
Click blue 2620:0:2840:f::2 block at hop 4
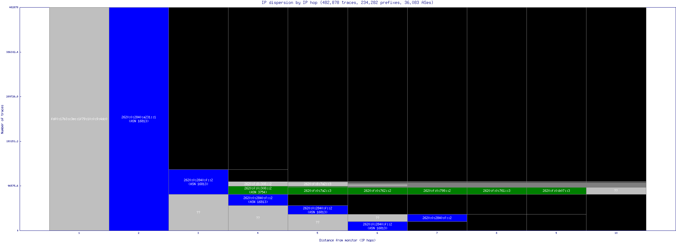(258, 200)
